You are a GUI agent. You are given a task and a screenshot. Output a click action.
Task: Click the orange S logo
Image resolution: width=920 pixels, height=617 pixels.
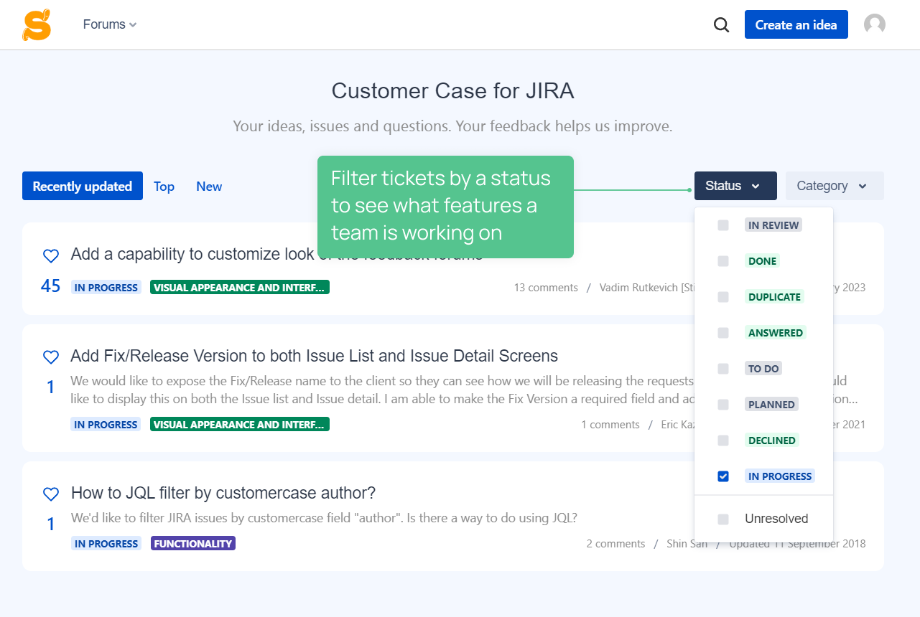37,24
